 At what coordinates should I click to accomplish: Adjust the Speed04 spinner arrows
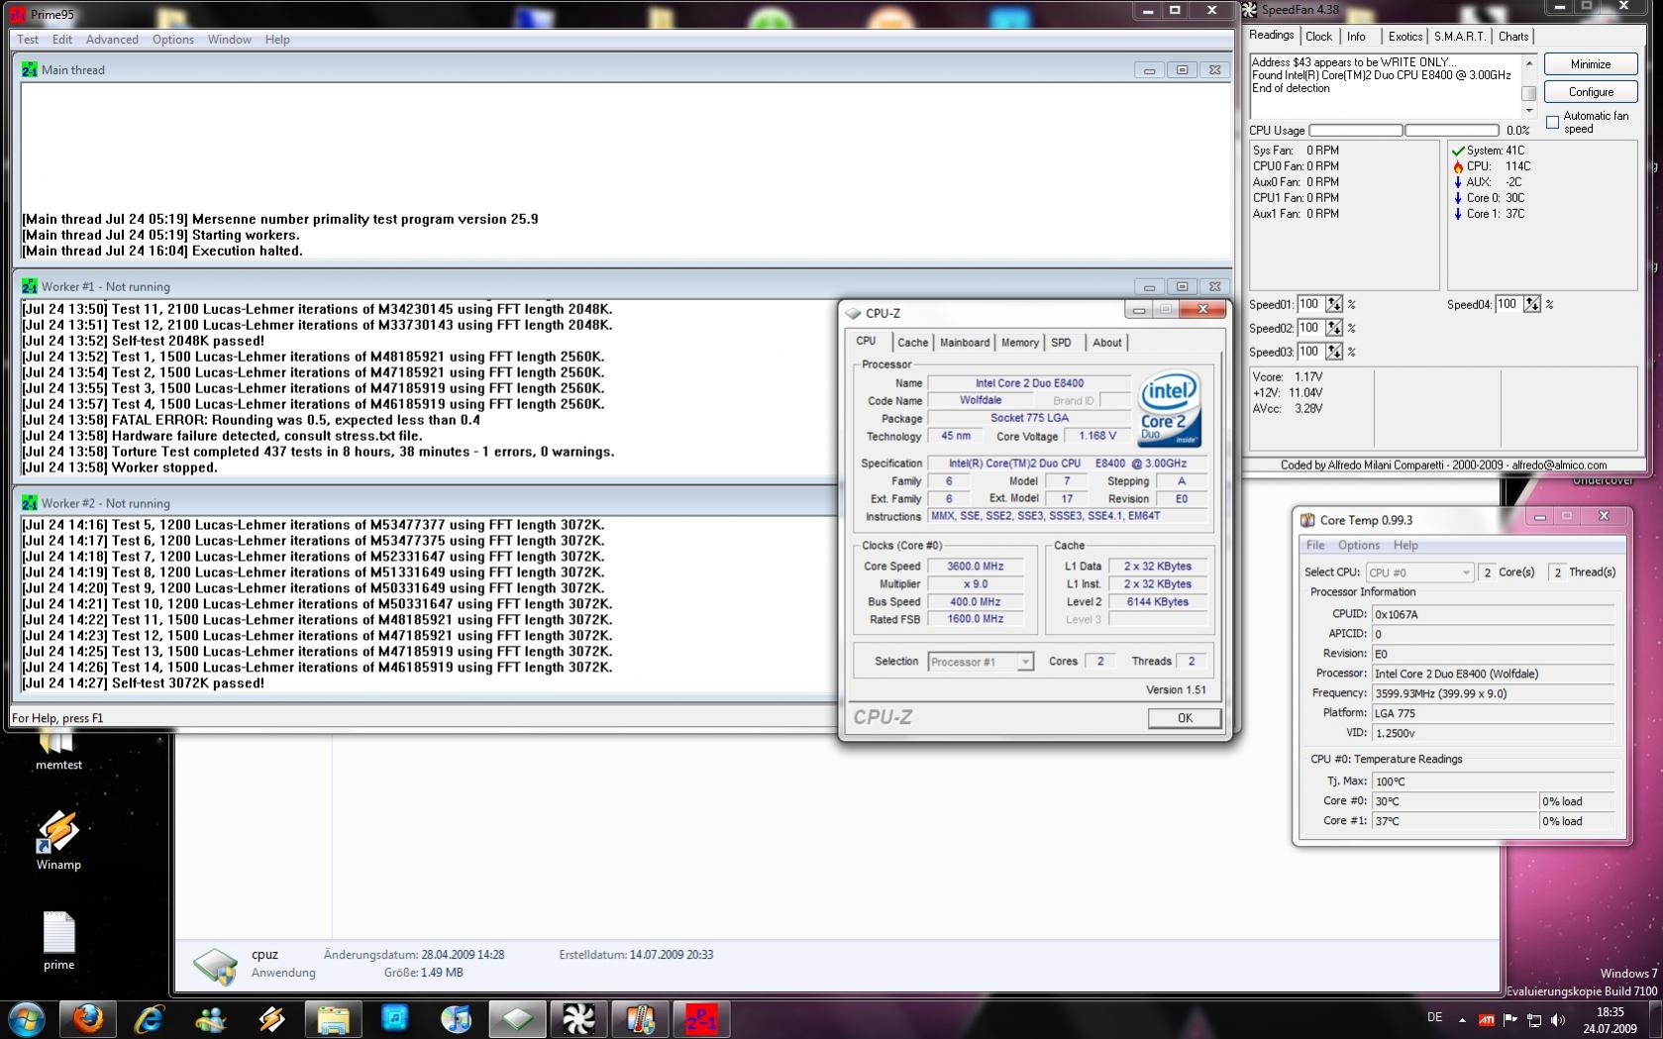tap(1532, 304)
